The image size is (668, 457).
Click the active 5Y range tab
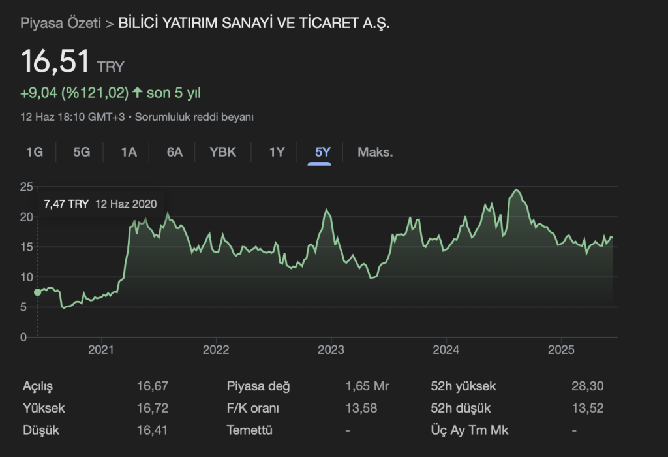(x=323, y=152)
